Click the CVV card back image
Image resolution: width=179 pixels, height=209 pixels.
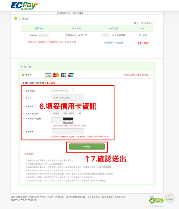68,120
